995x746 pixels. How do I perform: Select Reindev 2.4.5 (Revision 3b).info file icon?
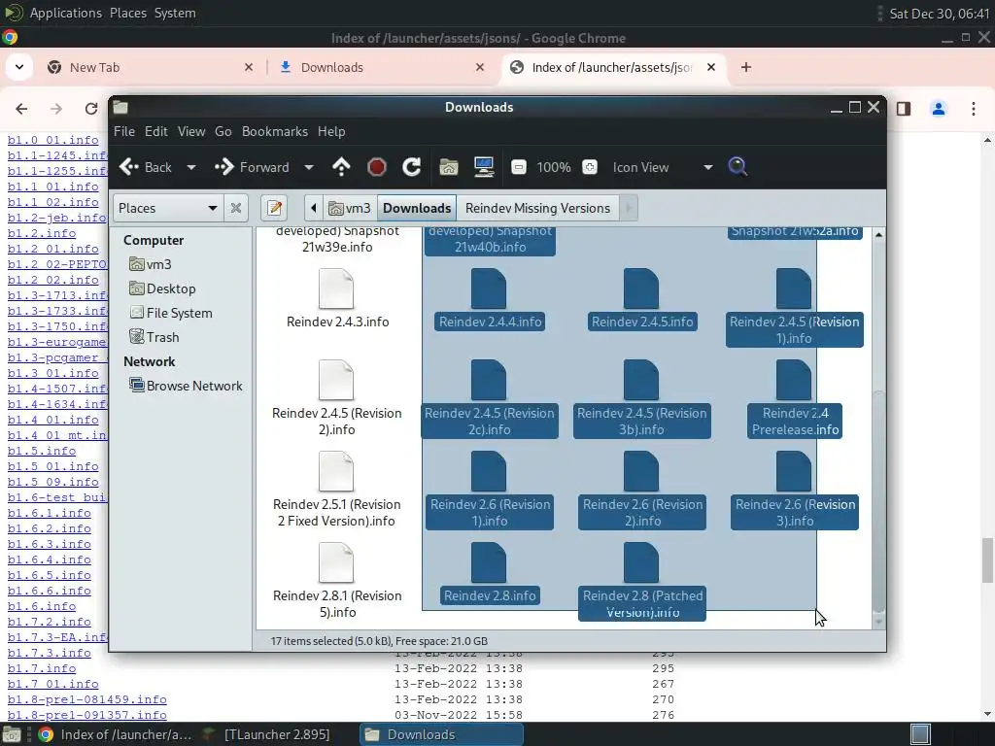click(x=641, y=380)
